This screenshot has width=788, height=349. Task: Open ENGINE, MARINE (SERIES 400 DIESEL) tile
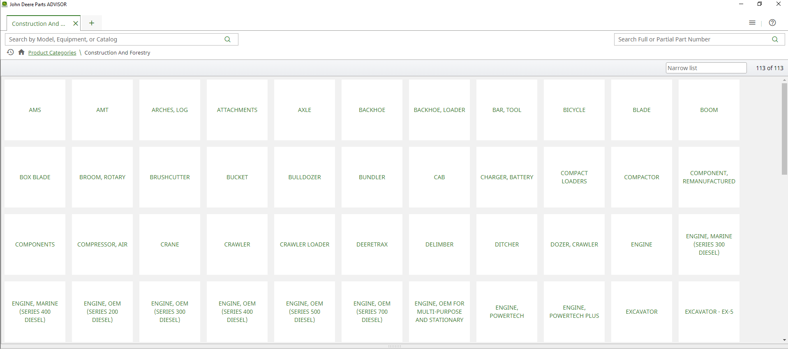[35, 312]
